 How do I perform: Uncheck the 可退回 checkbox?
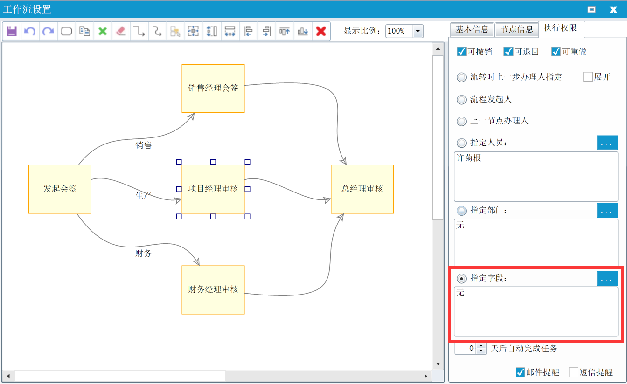click(509, 52)
